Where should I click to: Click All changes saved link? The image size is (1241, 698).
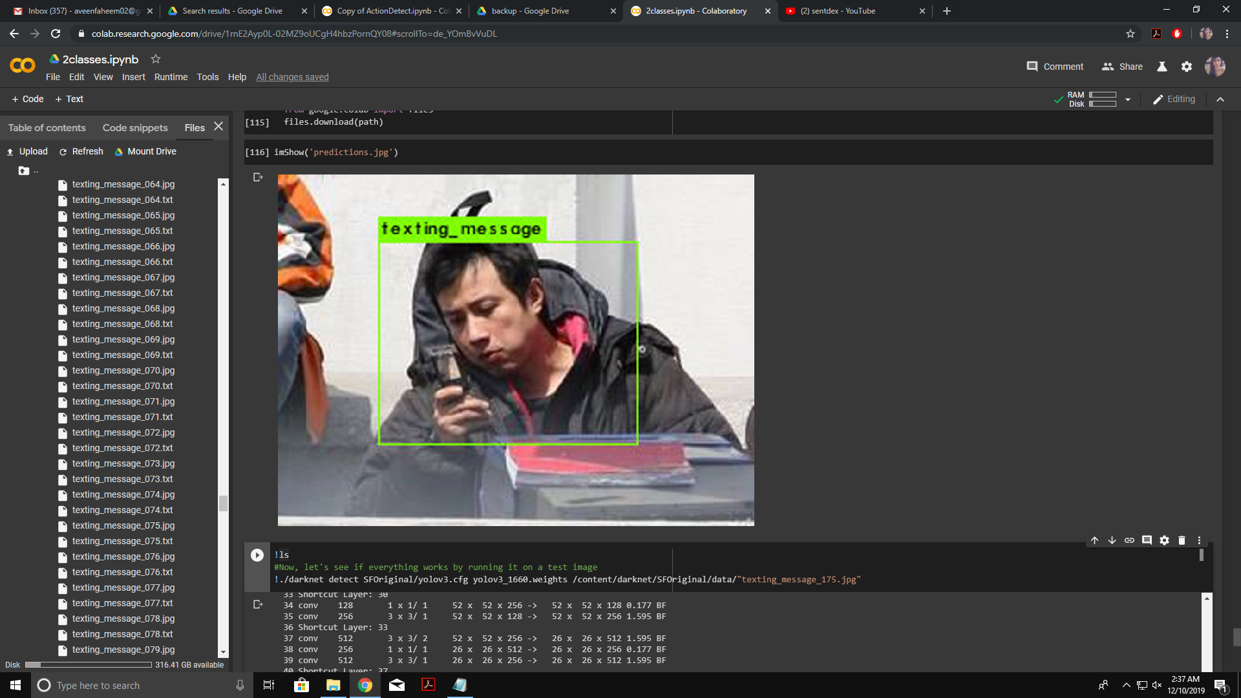[x=292, y=77]
